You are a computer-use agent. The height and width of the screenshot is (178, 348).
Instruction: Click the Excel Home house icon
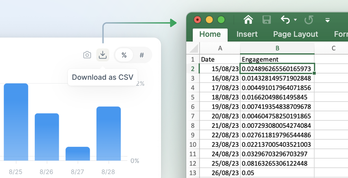(248, 20)
